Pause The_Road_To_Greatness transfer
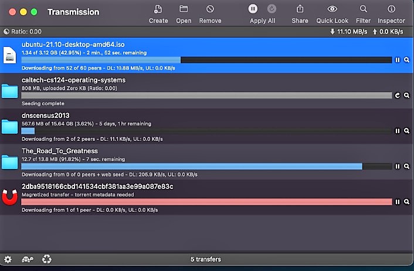 tap(398, 167)
